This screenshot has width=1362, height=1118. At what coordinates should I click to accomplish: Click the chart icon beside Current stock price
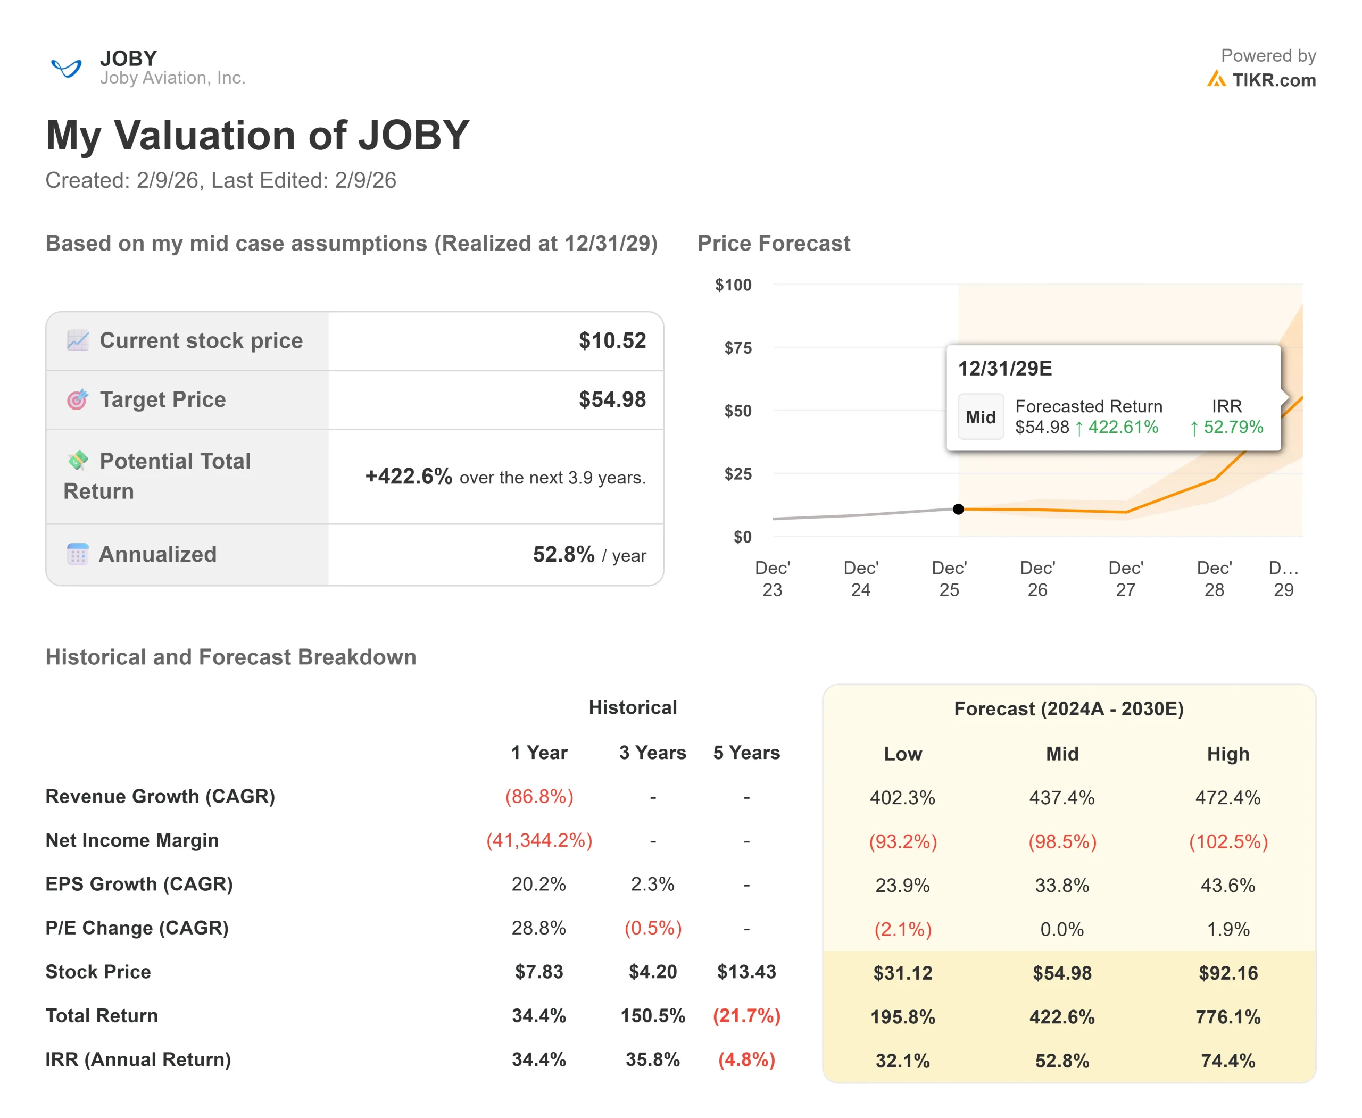[77, 340]
